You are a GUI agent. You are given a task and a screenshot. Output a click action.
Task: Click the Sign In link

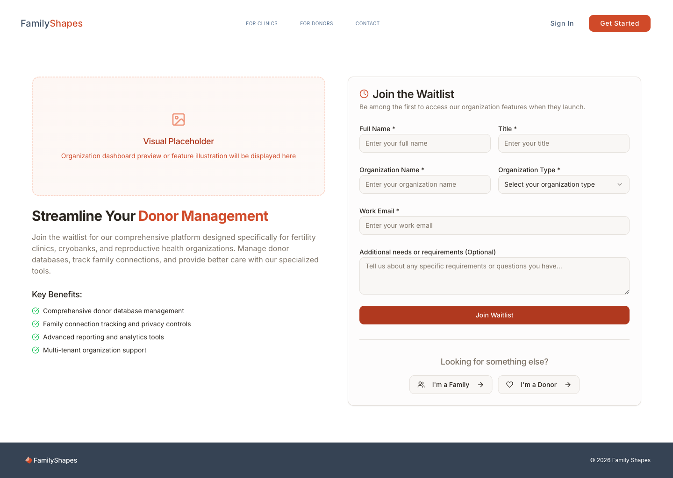562,23
